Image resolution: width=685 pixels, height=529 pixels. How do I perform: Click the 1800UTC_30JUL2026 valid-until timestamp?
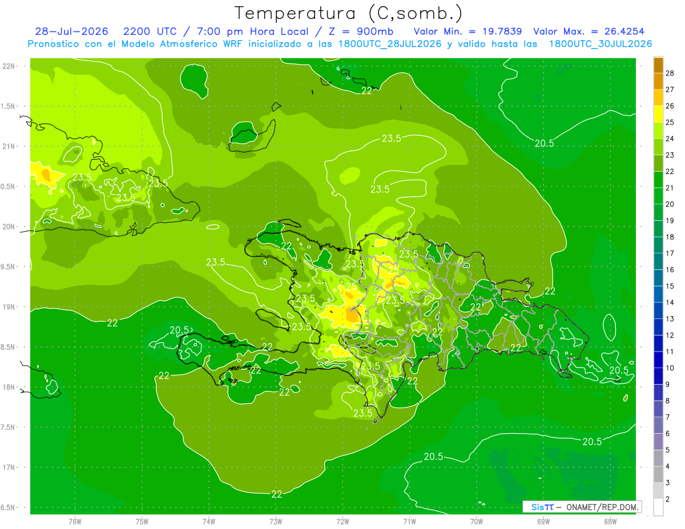tap(601, 44)
